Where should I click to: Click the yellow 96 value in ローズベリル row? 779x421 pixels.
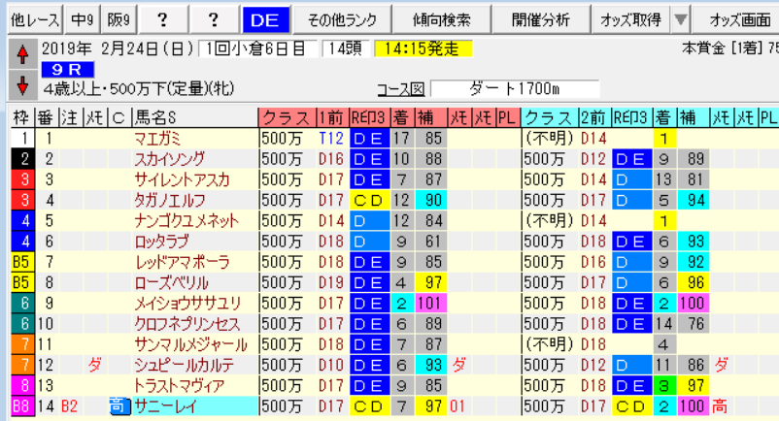[694, 282]
